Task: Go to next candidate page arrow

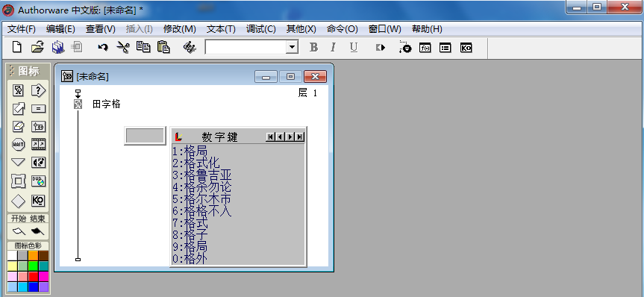Action: [x=290, y=137]
